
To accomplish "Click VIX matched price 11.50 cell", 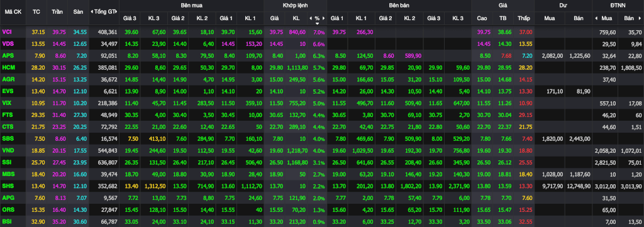I will point(274,103).
